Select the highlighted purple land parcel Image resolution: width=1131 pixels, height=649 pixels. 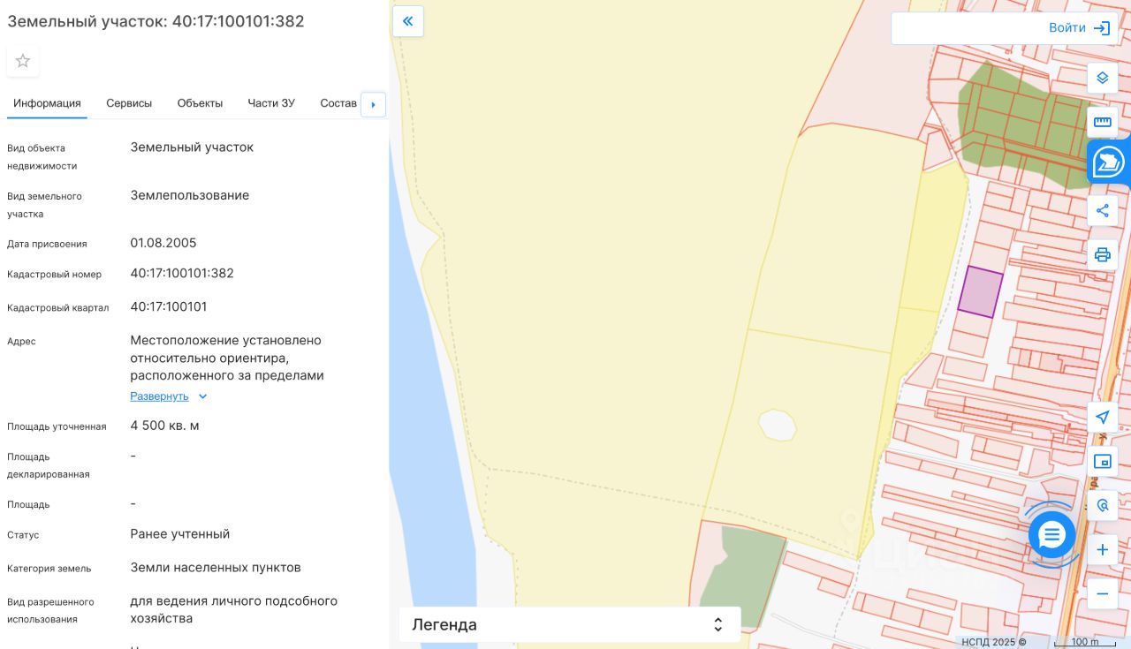coord(980,292)
